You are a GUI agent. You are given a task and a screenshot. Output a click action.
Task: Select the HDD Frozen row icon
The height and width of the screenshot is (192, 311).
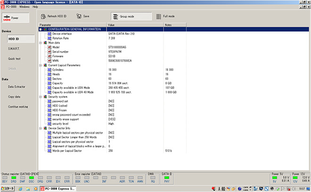pos(49,111)
